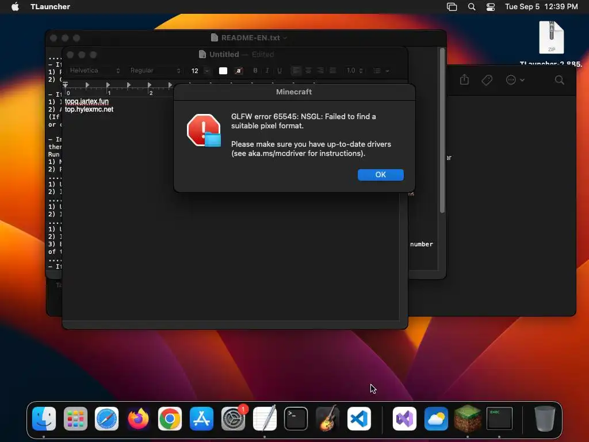589x442 pixels.
Task: Launch Visual Studio Code from the Dock
Action: click(x=359, y=418)
